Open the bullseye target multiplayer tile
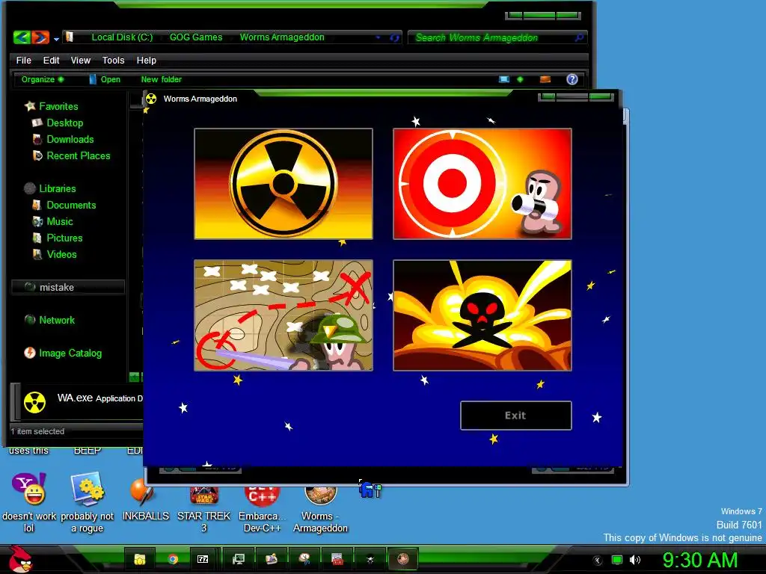The image size is (766, 574). (482, 184)
